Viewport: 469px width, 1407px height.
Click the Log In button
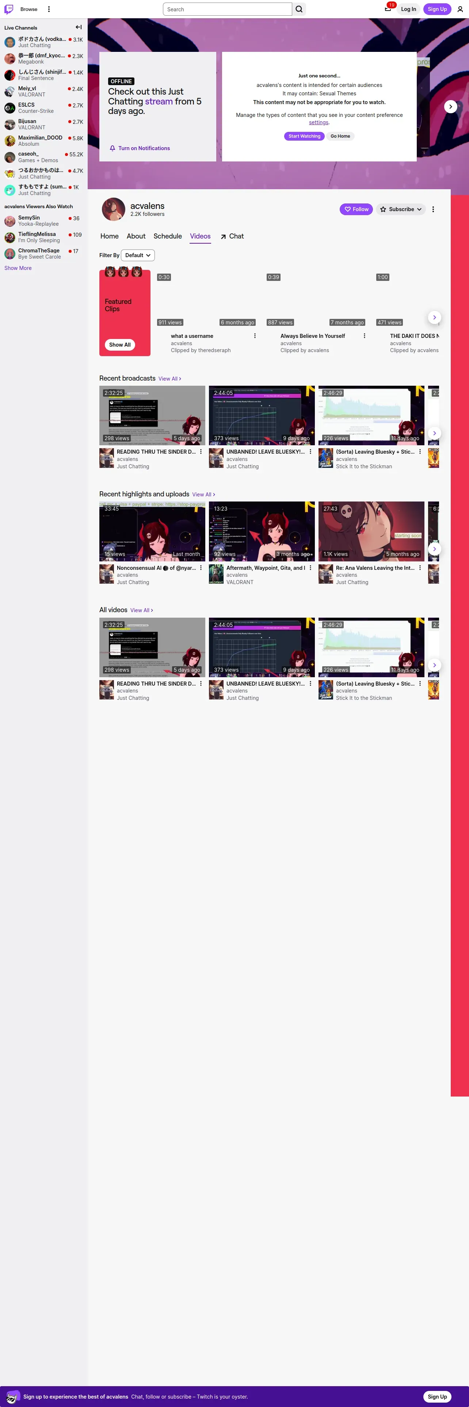pyautogui.click(x=408, y=9)
